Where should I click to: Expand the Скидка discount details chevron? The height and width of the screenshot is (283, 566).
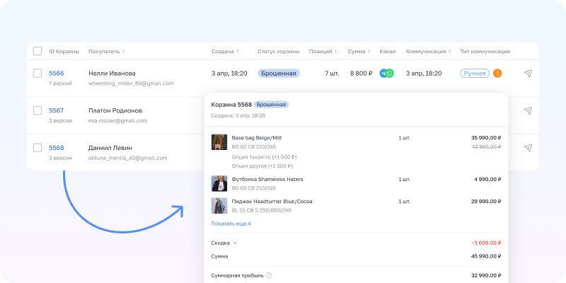coord(235,243)
